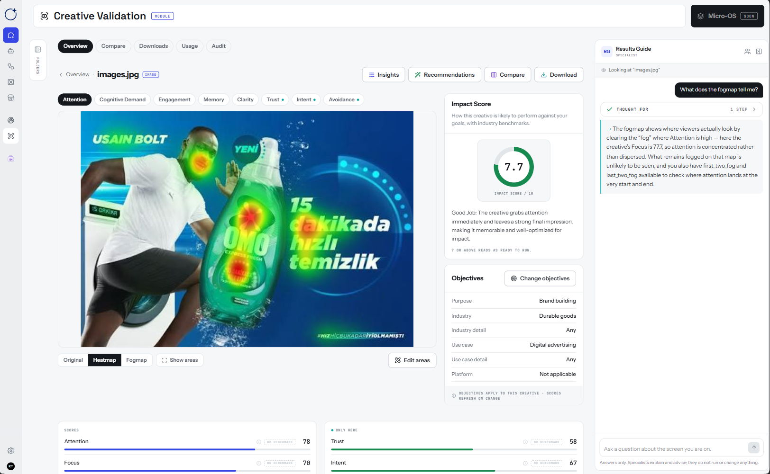Screen dimensions: 770x474
Task: Click the Creative Validation header eye-scan icon
Action: coord(44,16)
